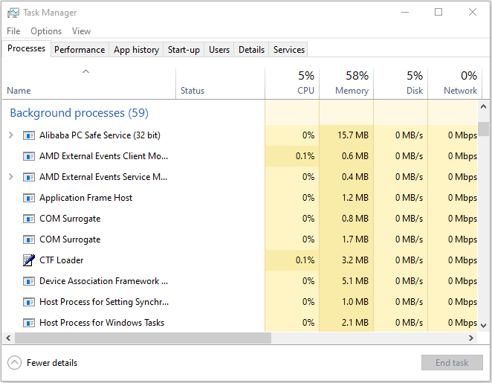Sort by the Disk column header
This screenshot has width=492, height=383.
click(401, 84)
